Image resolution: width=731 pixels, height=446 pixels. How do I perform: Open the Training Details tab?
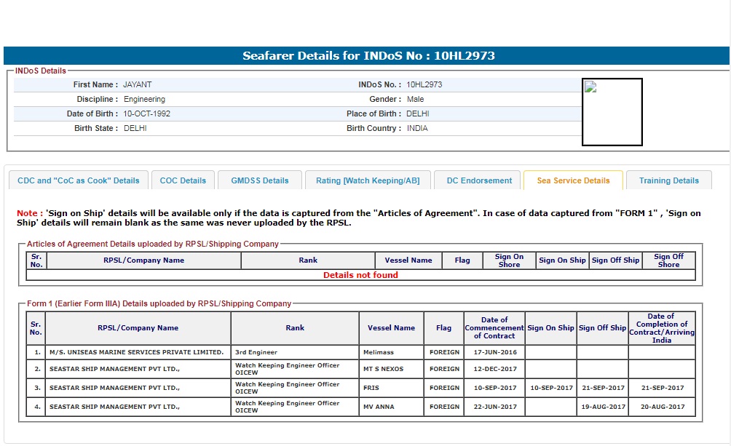(668, 180)
